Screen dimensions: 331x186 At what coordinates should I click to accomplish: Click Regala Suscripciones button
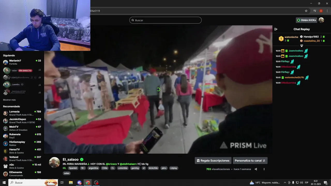coord(213,160)
